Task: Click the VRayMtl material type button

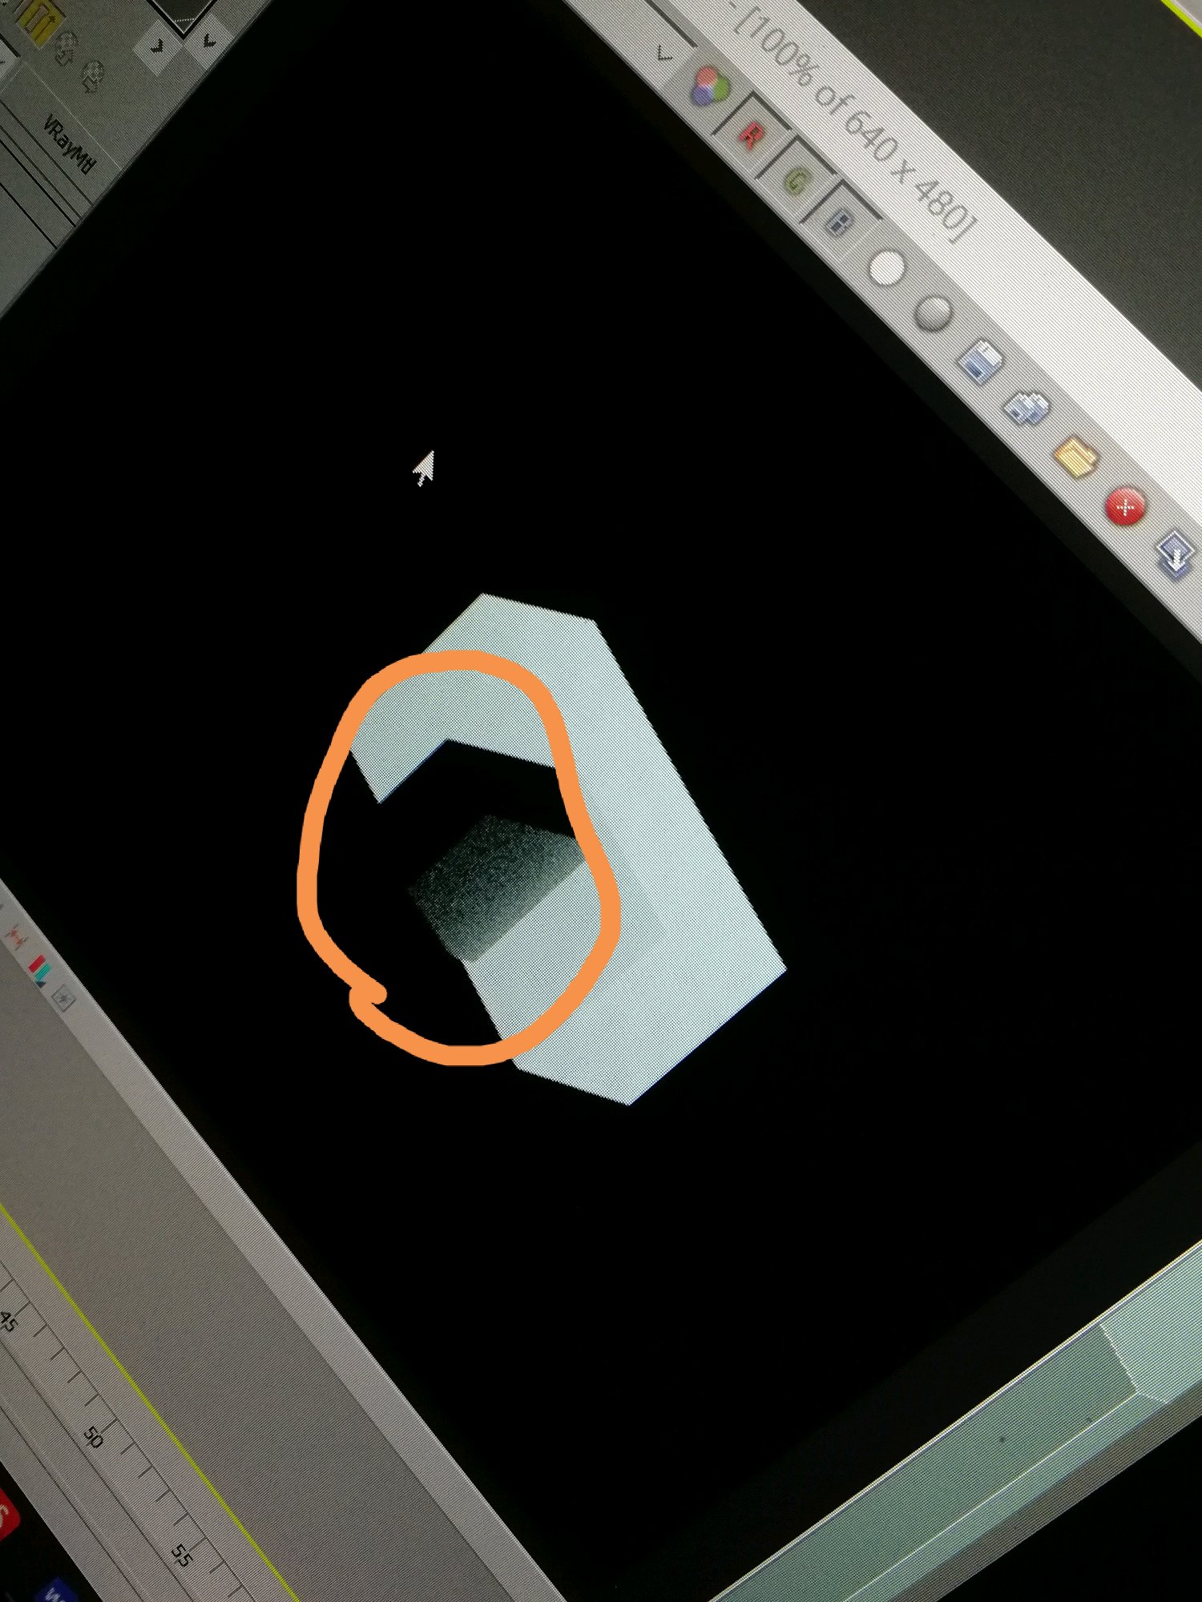Action: [69, 145]
